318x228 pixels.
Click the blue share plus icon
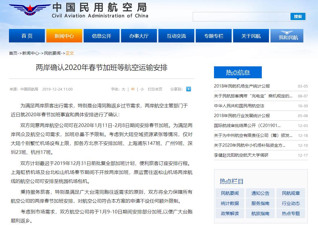188,89
